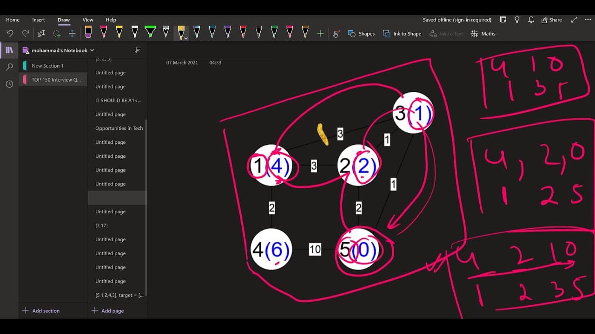
Task: Open notifications bell
Action: [531, 20]
